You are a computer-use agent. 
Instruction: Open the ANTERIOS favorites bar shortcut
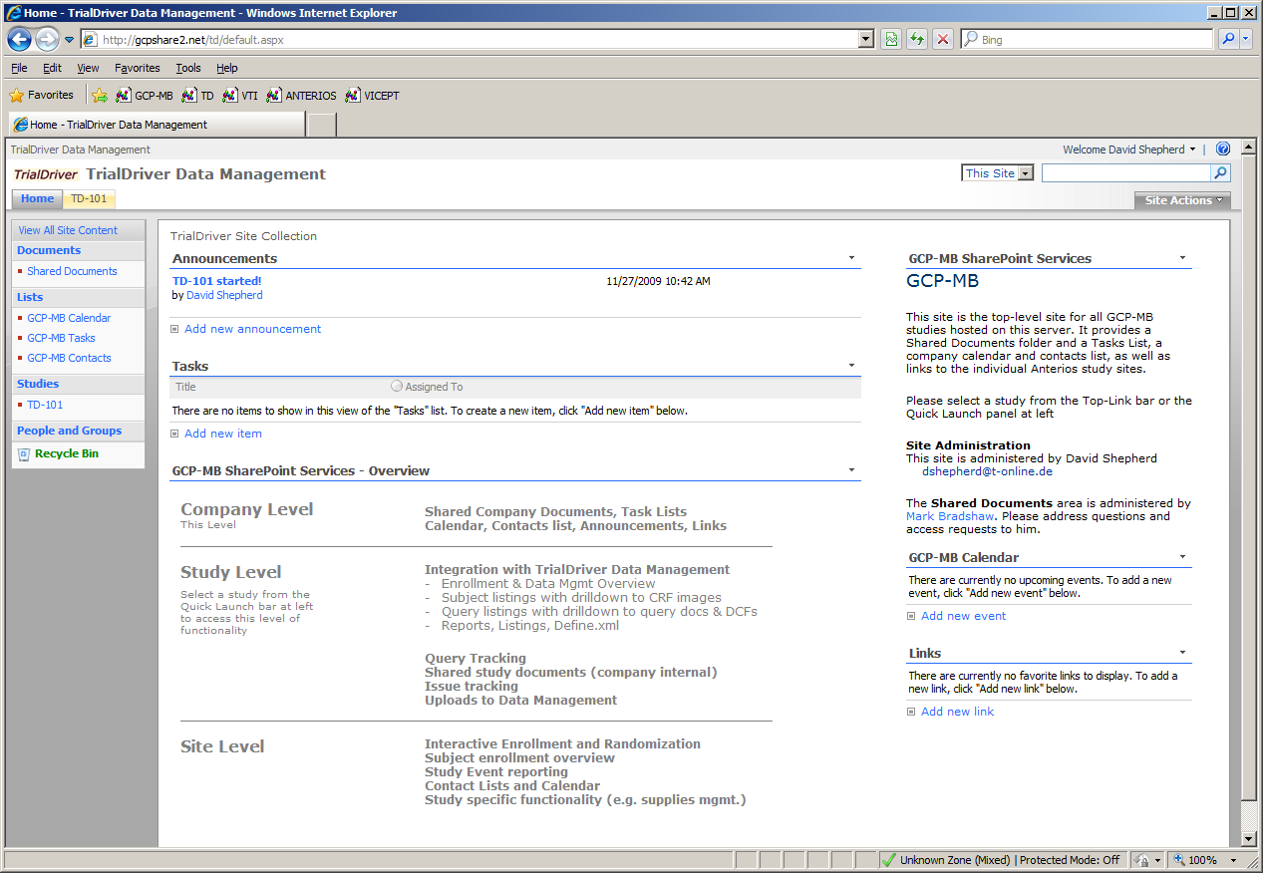click(303, 96)
